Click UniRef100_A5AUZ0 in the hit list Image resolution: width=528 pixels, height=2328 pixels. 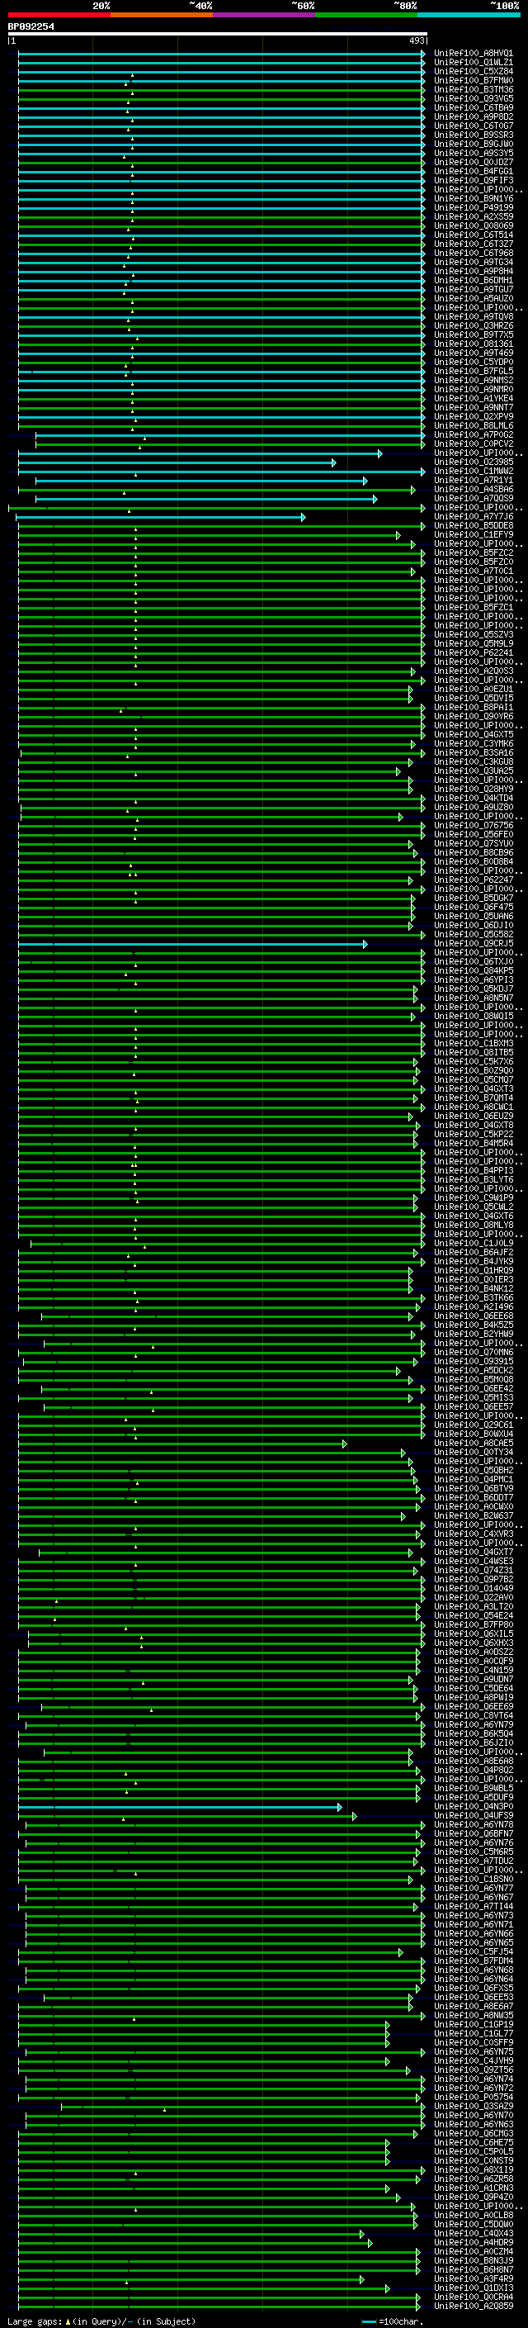(x=474, y=298)
